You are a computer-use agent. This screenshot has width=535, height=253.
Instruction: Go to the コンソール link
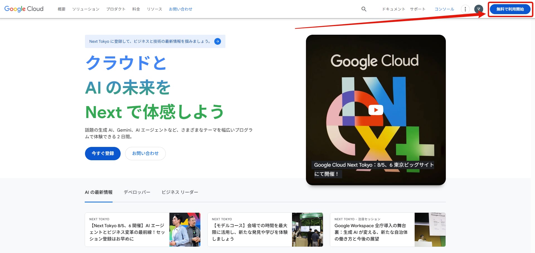tap(444, 9)
